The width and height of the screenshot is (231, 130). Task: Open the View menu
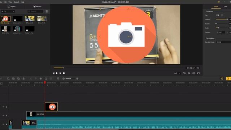pyautogui.click(x=10, y=2)
